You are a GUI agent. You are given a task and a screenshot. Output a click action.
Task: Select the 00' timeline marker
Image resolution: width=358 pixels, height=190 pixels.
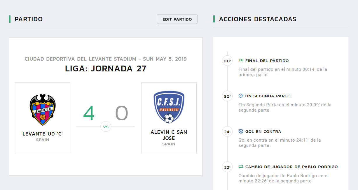click(x=227, y=61)
